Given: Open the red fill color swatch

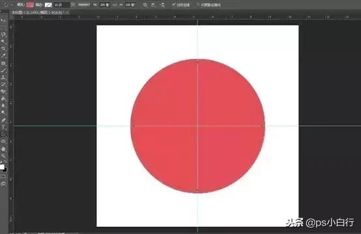Looking at the screenshot, I should click(30, 5).
